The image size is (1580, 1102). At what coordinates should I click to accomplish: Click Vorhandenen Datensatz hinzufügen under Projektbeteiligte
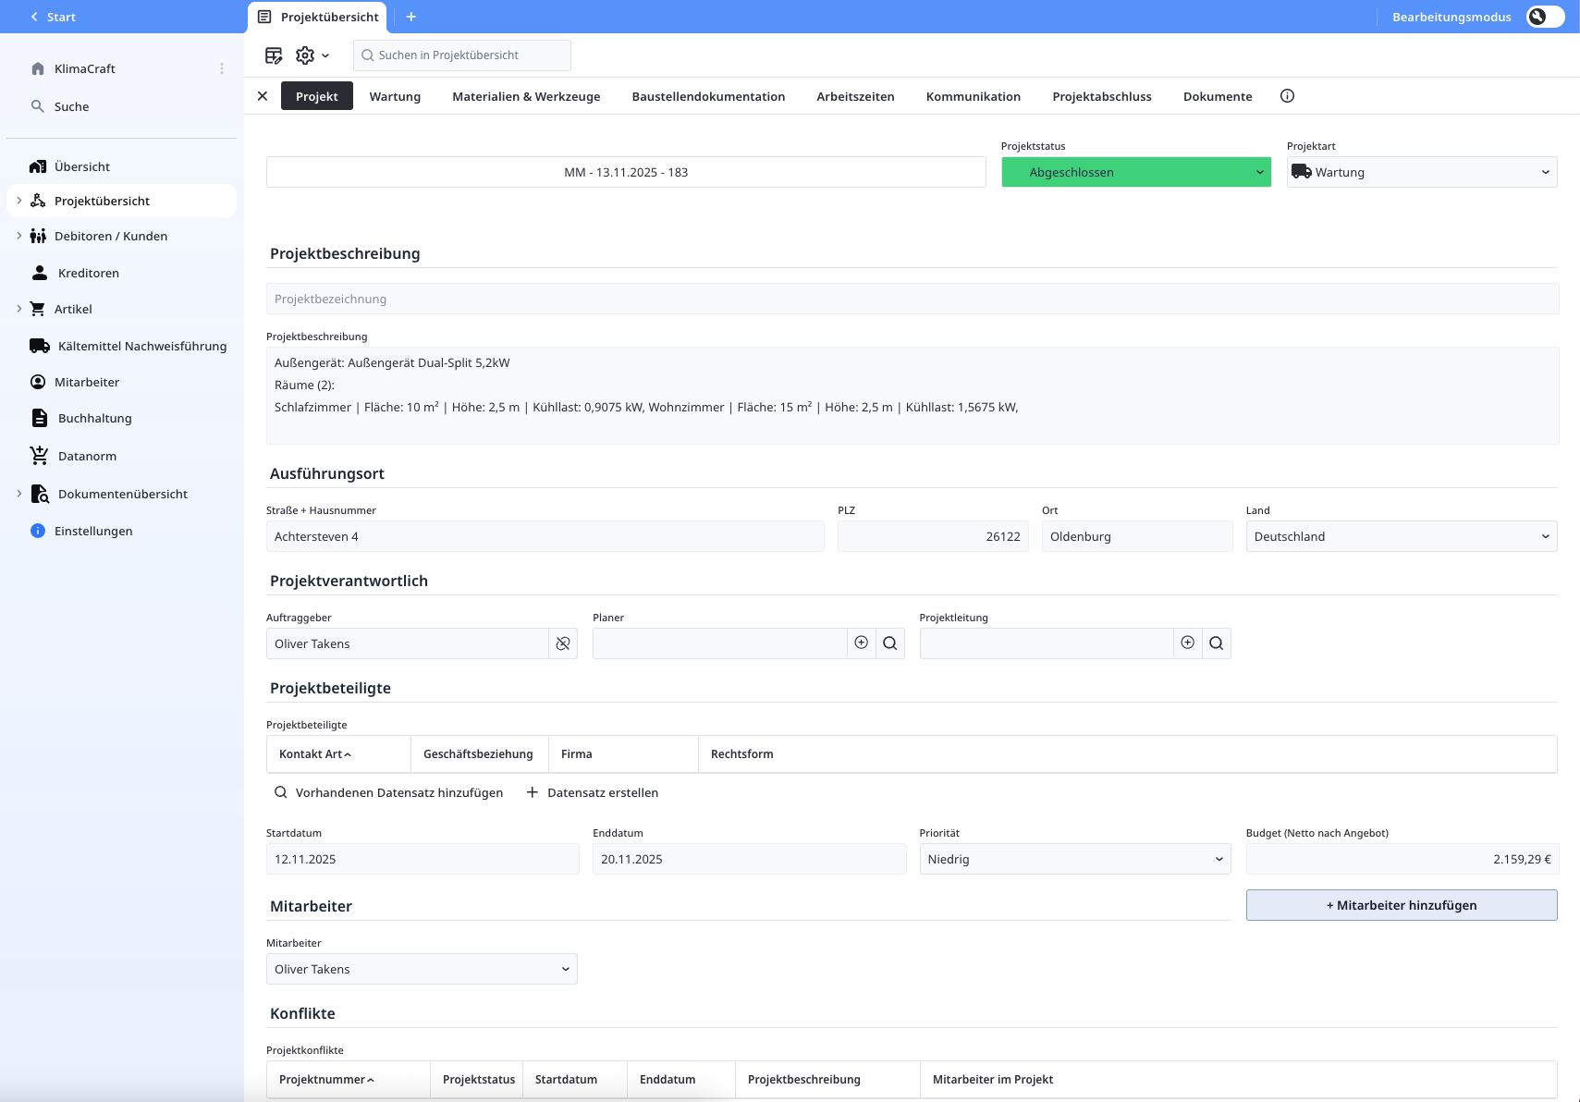pyautogui.click(x=388, y=792)
